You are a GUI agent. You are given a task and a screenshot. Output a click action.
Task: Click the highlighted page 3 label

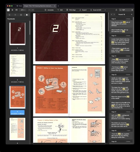click(17, 113)
